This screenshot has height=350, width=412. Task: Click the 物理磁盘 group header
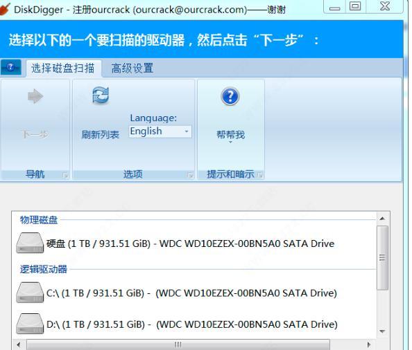39,220
